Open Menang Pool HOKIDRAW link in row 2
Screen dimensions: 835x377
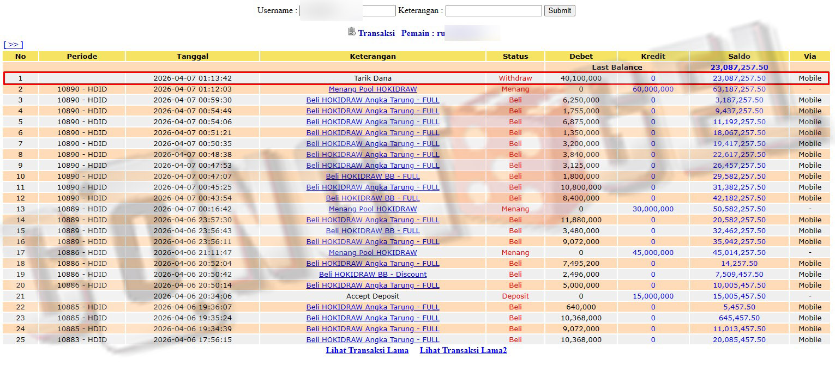(x=373, y=89)
